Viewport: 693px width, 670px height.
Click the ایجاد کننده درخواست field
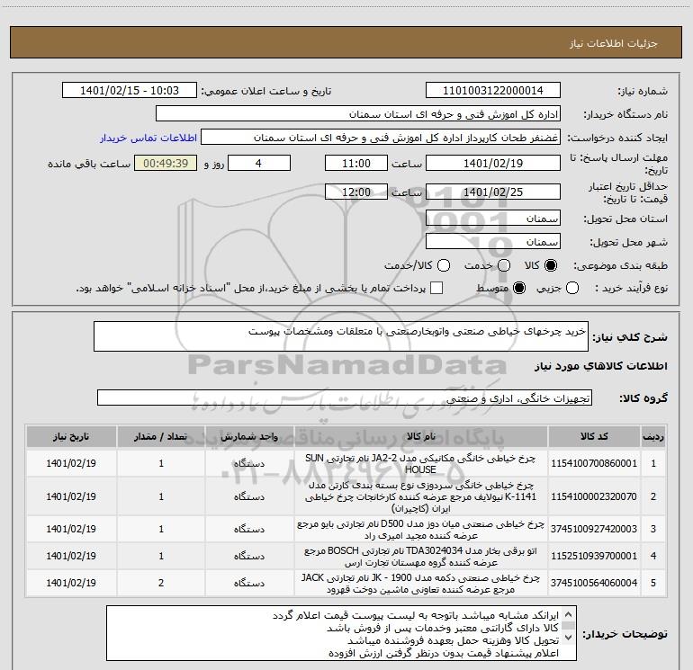[x=381, y=138]
